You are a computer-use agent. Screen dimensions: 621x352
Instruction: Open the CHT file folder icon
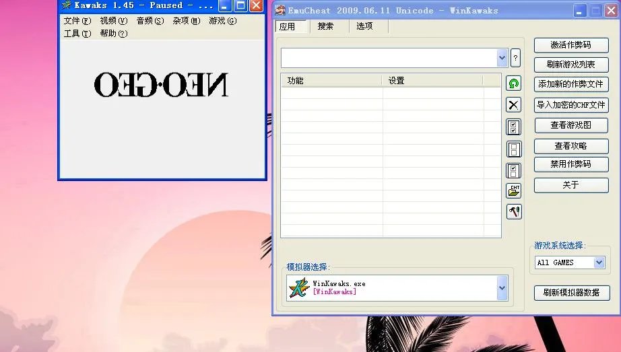tap(514, 191)
